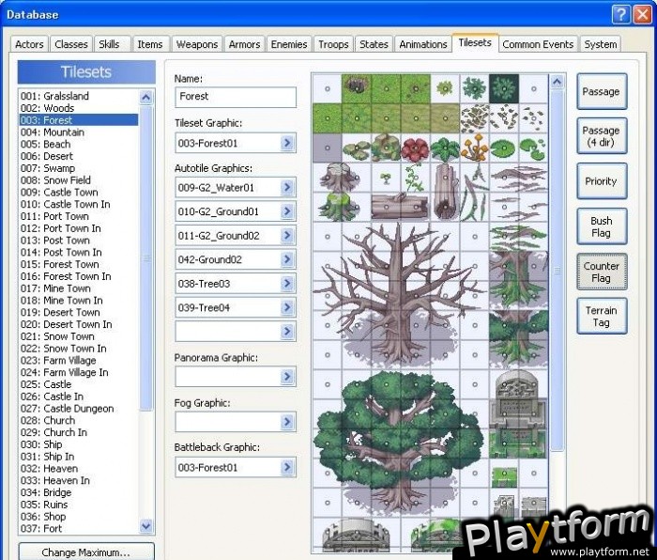Screen dimensions: 657x560
Task: Open chooser for autotile 039-Tree04
Action: pos(287,307)
